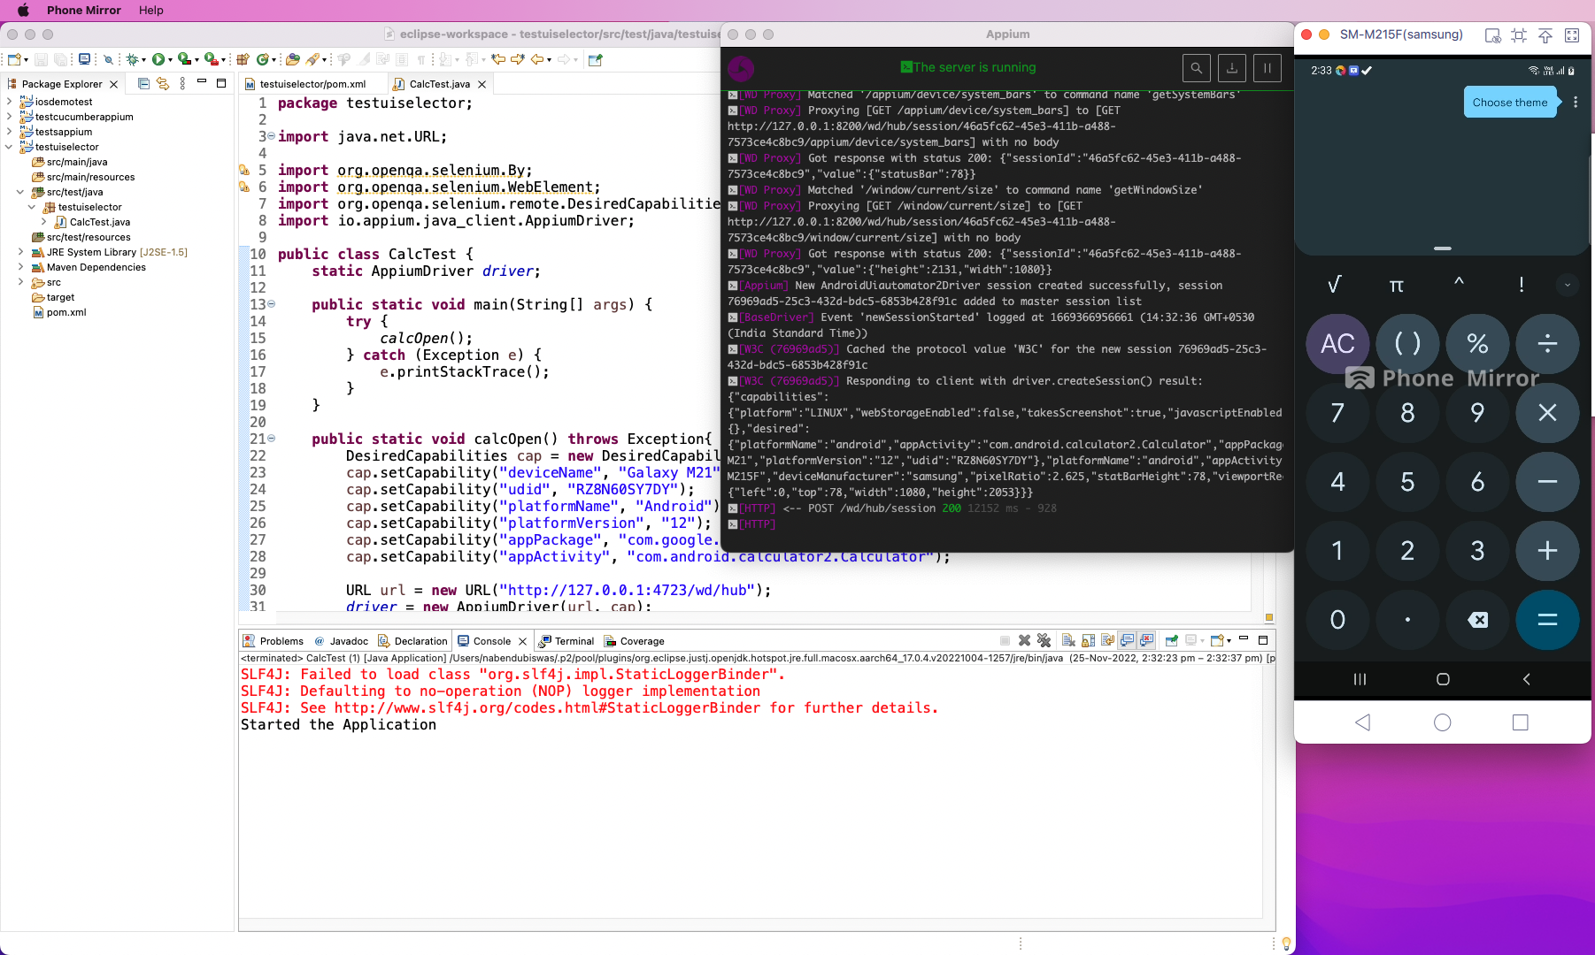Screen dimensions: 1595x955
Task: Pause the Appium server log stream
Action: point(1267,67)
